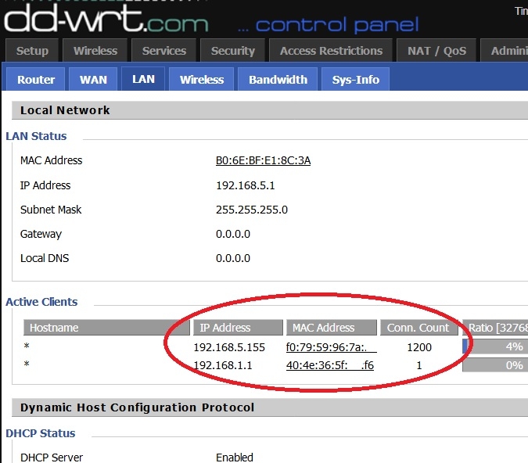
Task: Click the dd-wrt.com logo
Action: point(106,19)
